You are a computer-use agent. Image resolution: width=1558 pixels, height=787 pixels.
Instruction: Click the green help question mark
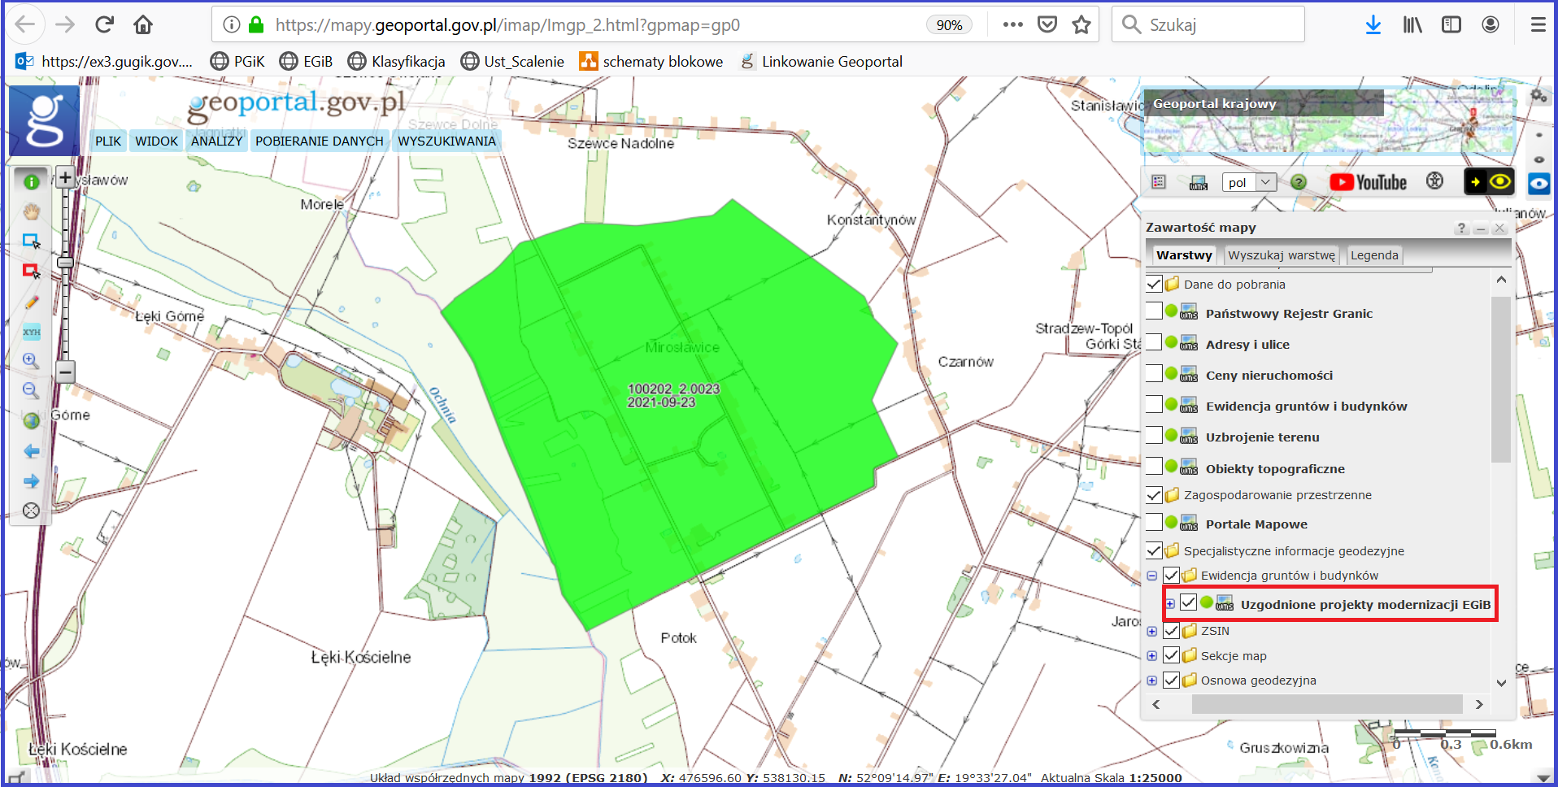(x=1299, y=182)
